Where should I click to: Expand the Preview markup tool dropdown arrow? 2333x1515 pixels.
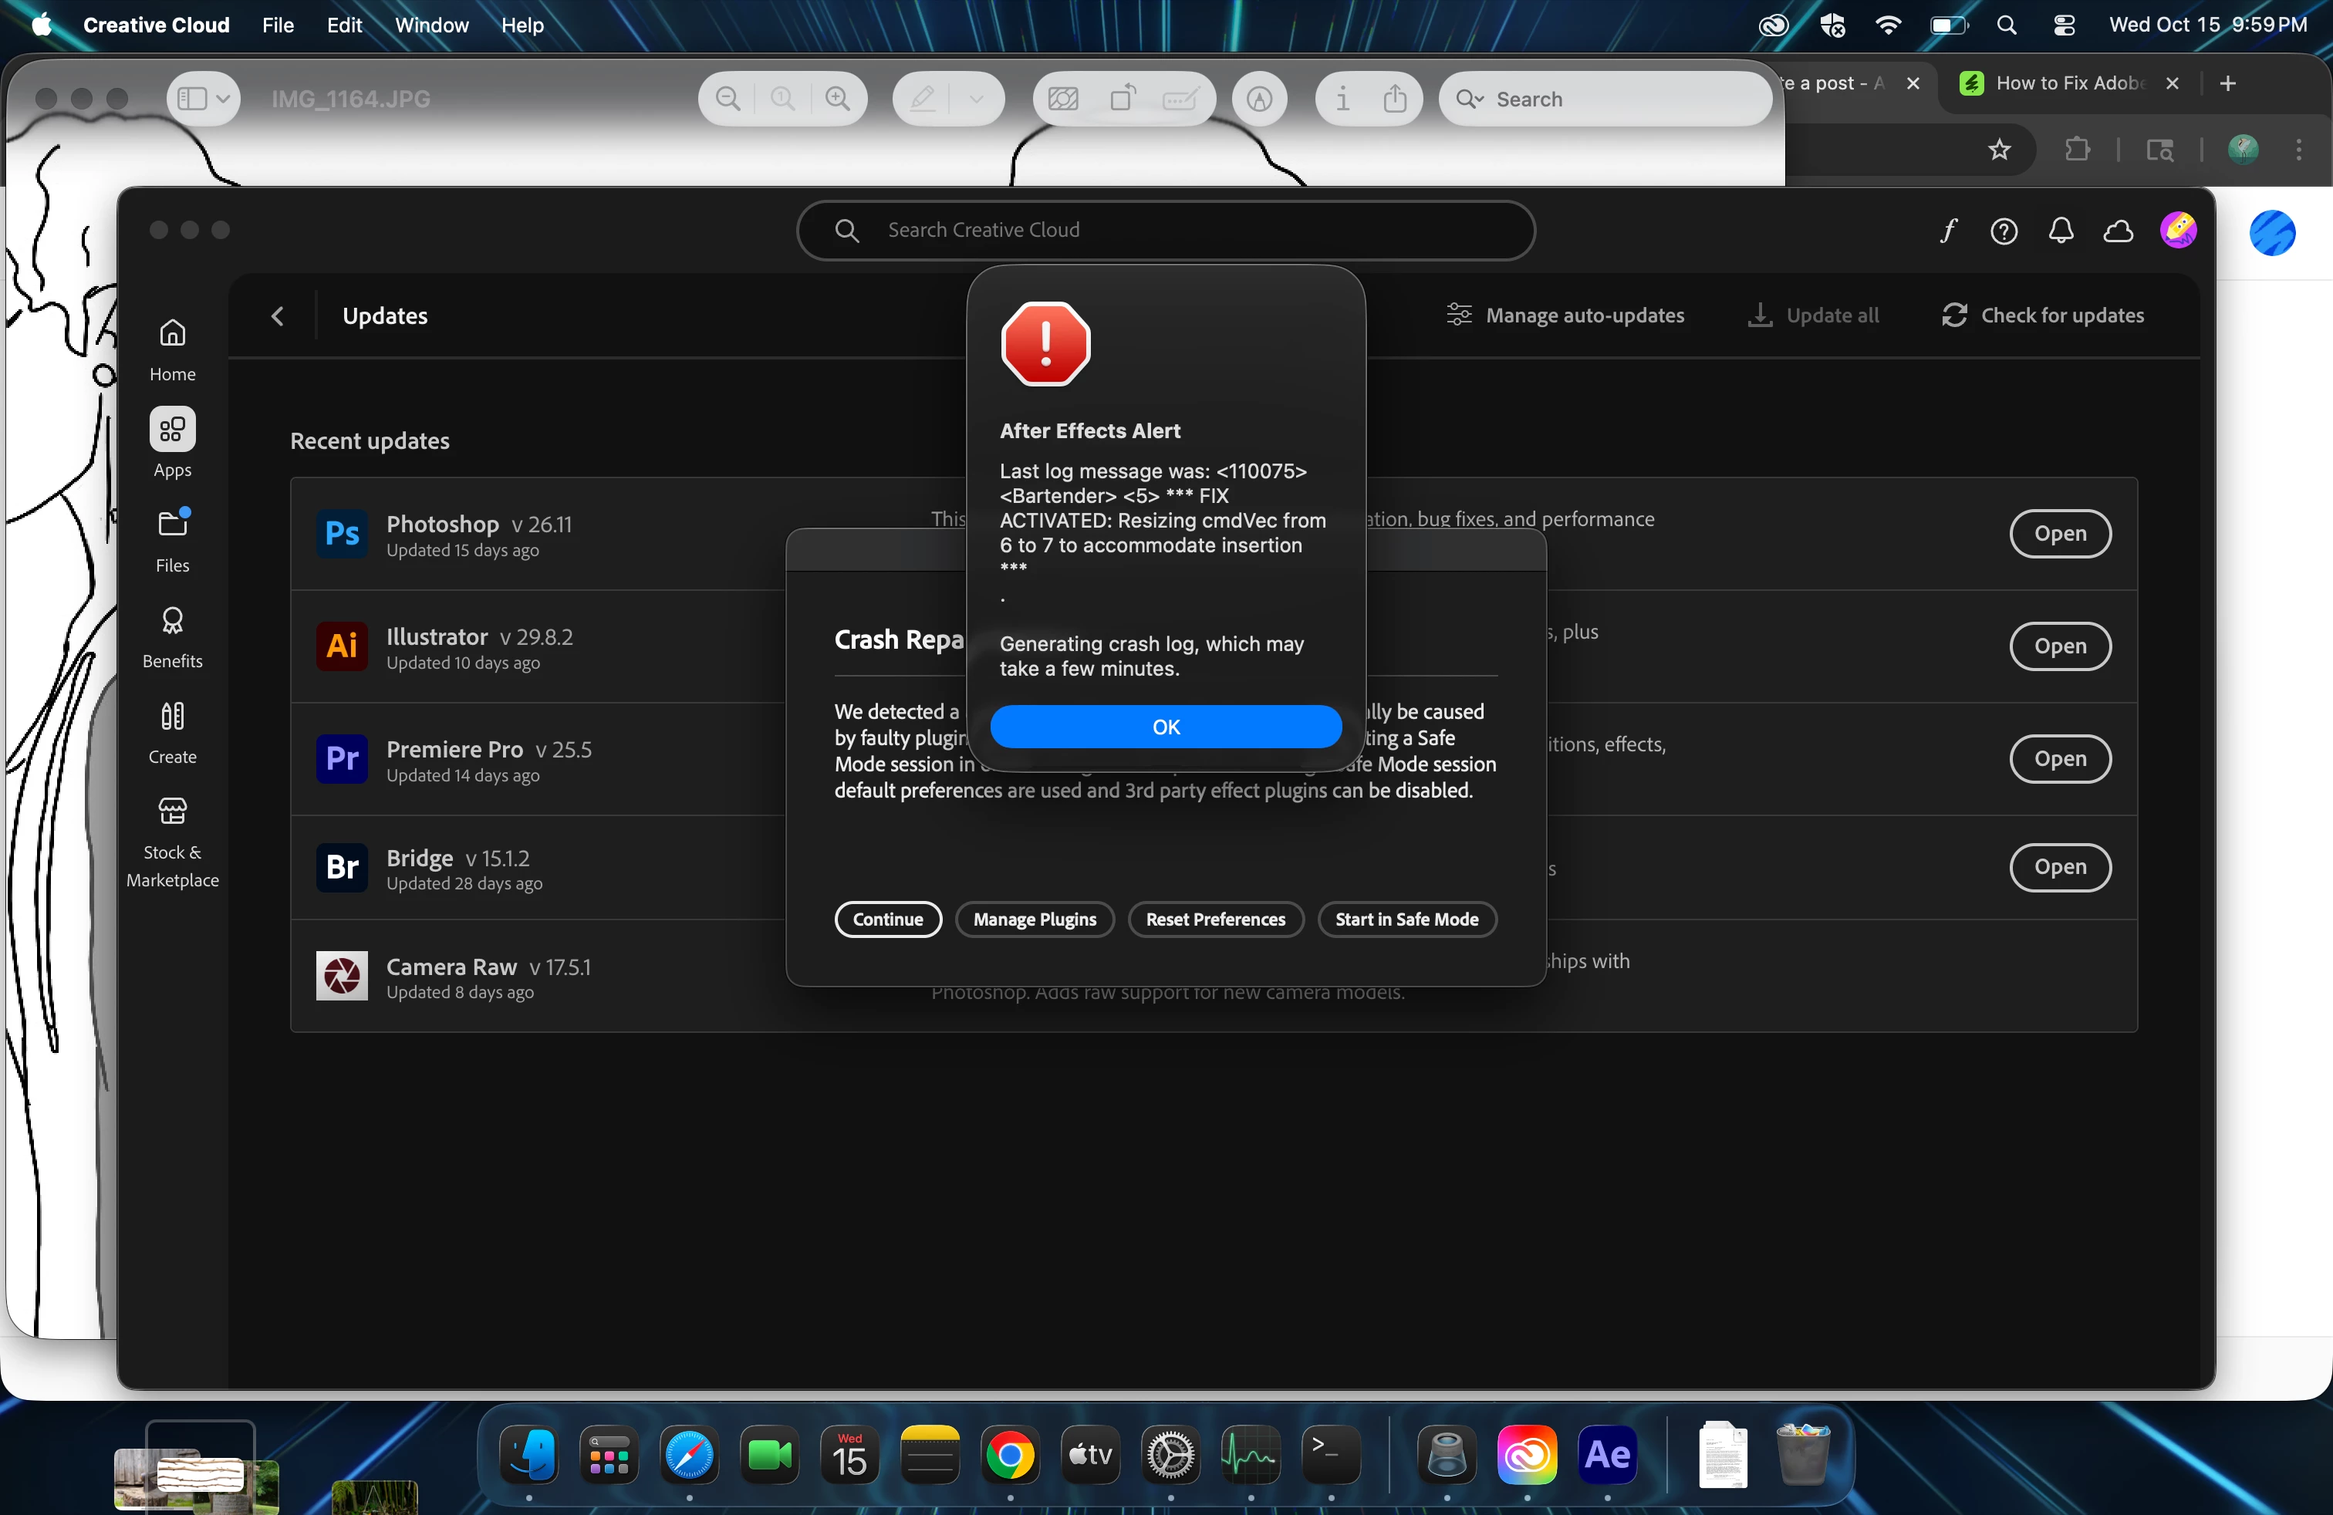point(975,99)
